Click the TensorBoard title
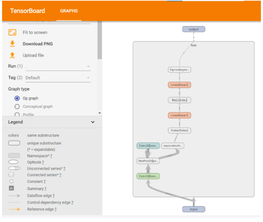Image resolution: width=263 pixels, height=222 pixels. click(x=28, y=11)
